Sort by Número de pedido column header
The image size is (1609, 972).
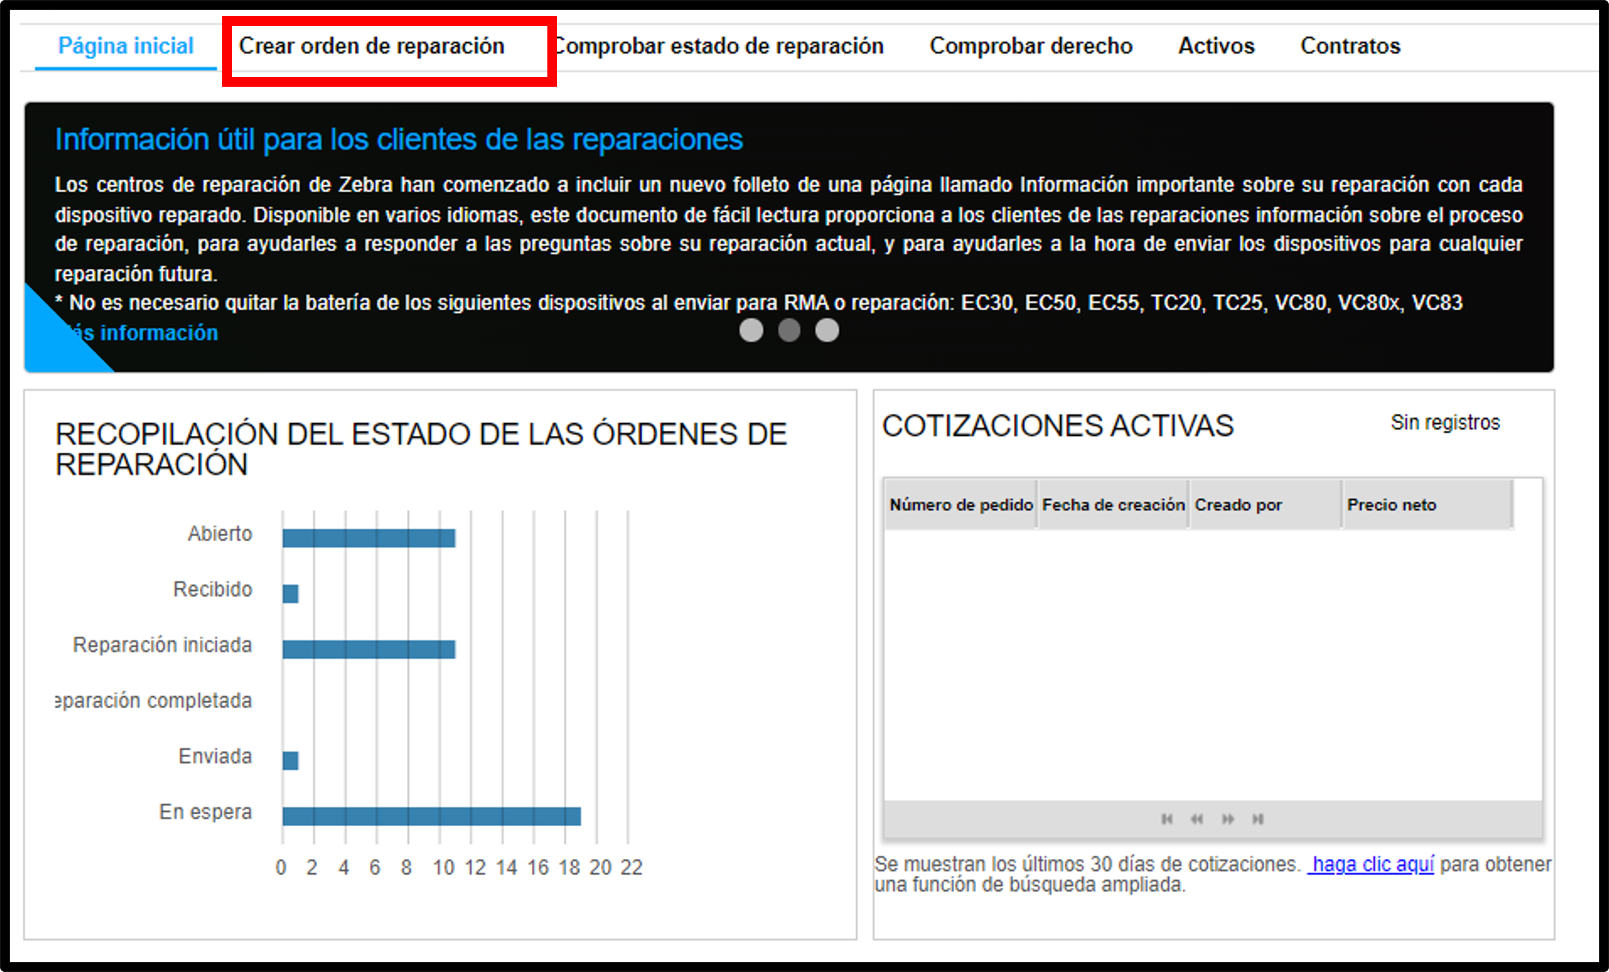[961, 504]
